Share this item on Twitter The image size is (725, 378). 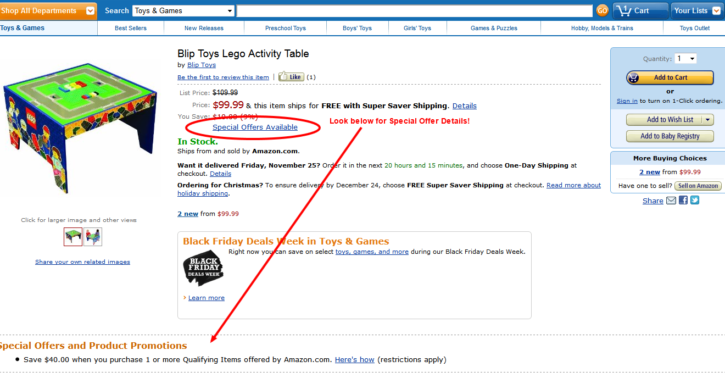tap(695, 201)
